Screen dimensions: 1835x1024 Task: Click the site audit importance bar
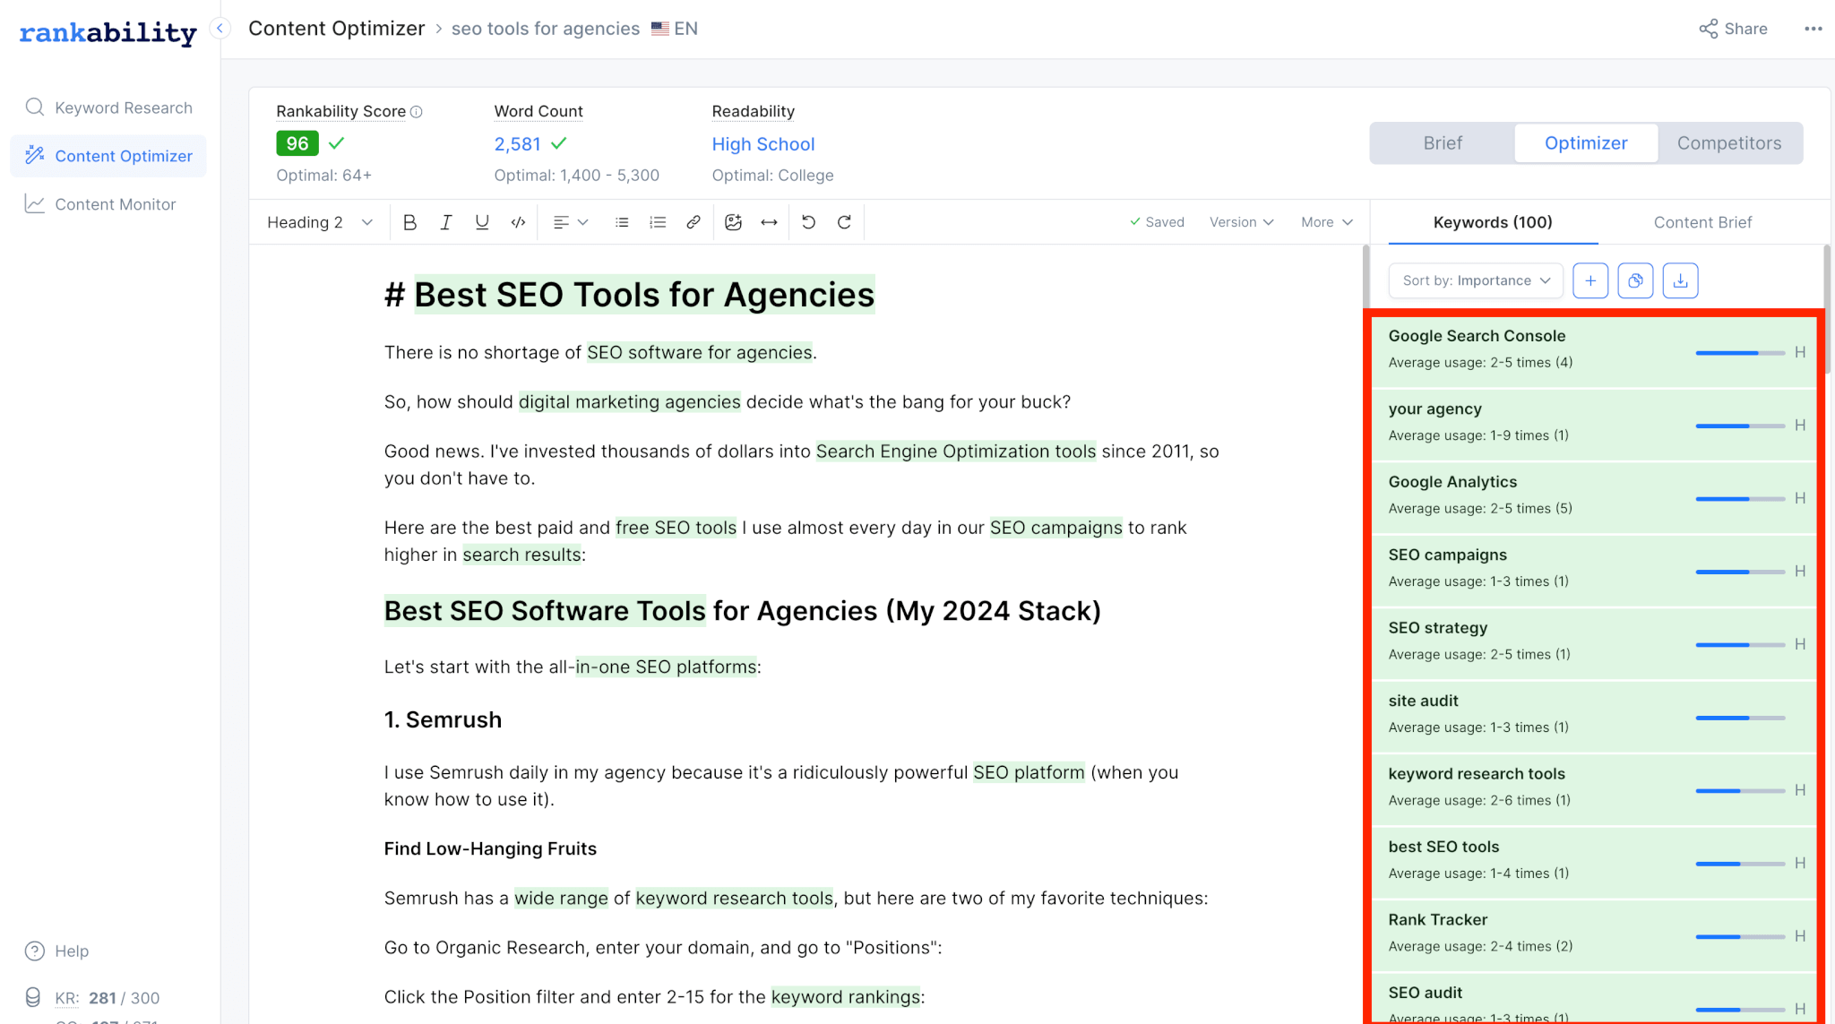(1740, 718)
